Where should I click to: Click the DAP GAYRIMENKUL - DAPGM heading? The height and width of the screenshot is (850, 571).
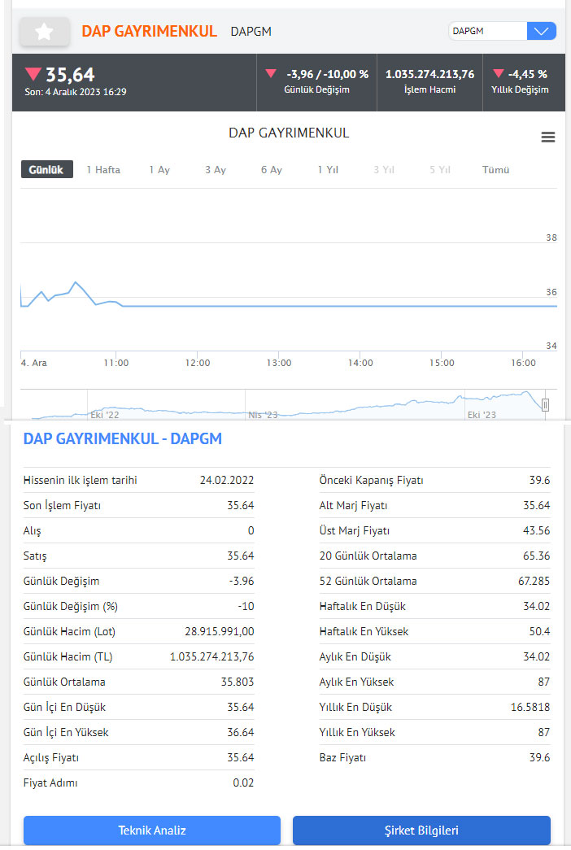123,438
